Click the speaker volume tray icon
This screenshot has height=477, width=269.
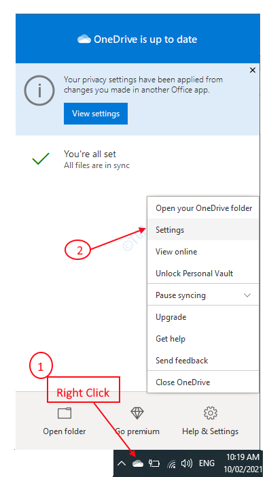tap(186, 463)
